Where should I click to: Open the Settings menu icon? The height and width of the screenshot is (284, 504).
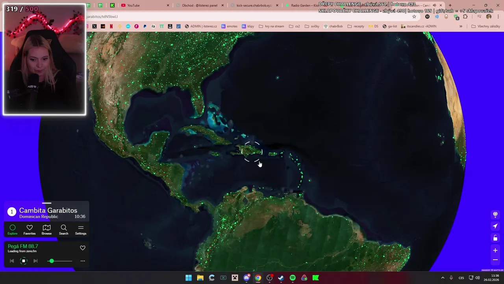(x=81, y=230)
